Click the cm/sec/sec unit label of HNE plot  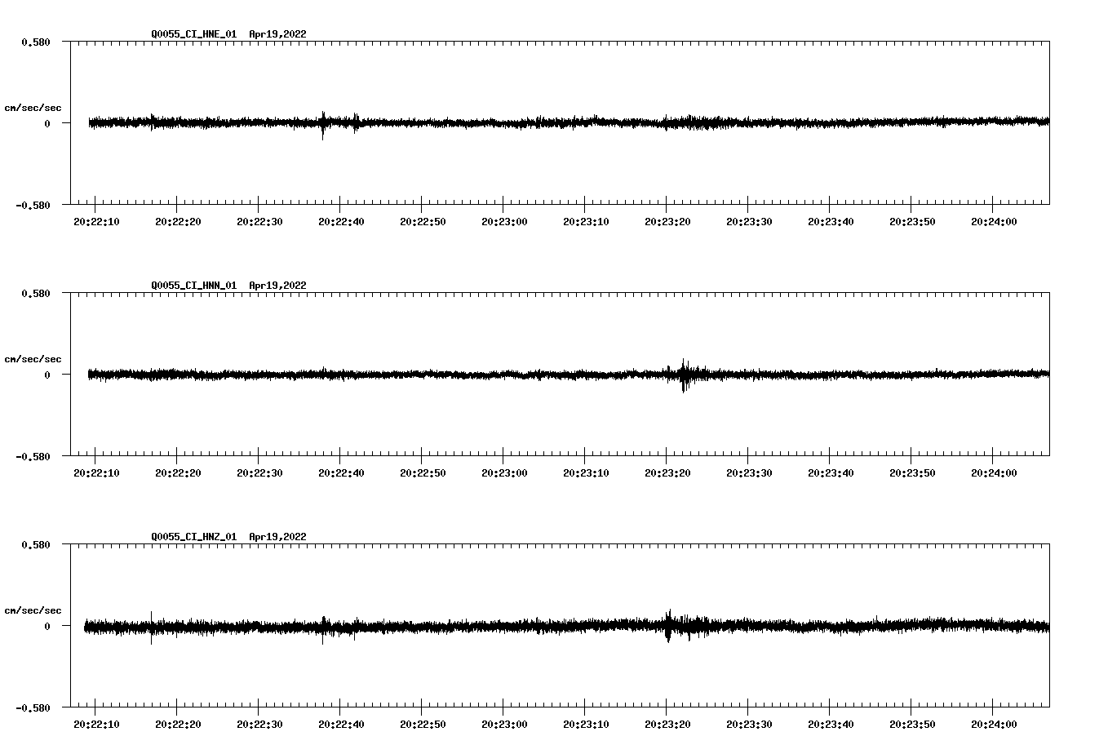tap(33, 108)
